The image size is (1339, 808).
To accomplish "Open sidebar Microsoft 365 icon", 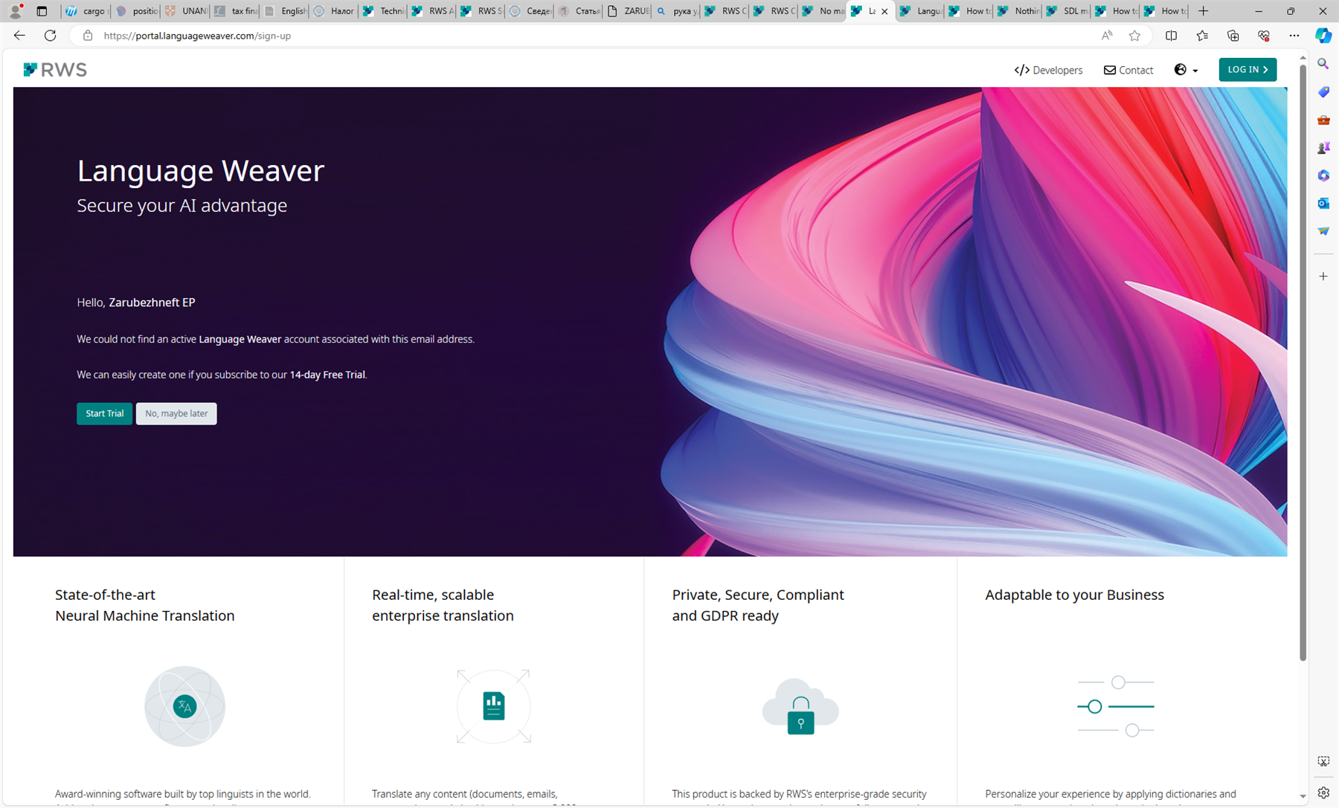I will pos(1323,175).
